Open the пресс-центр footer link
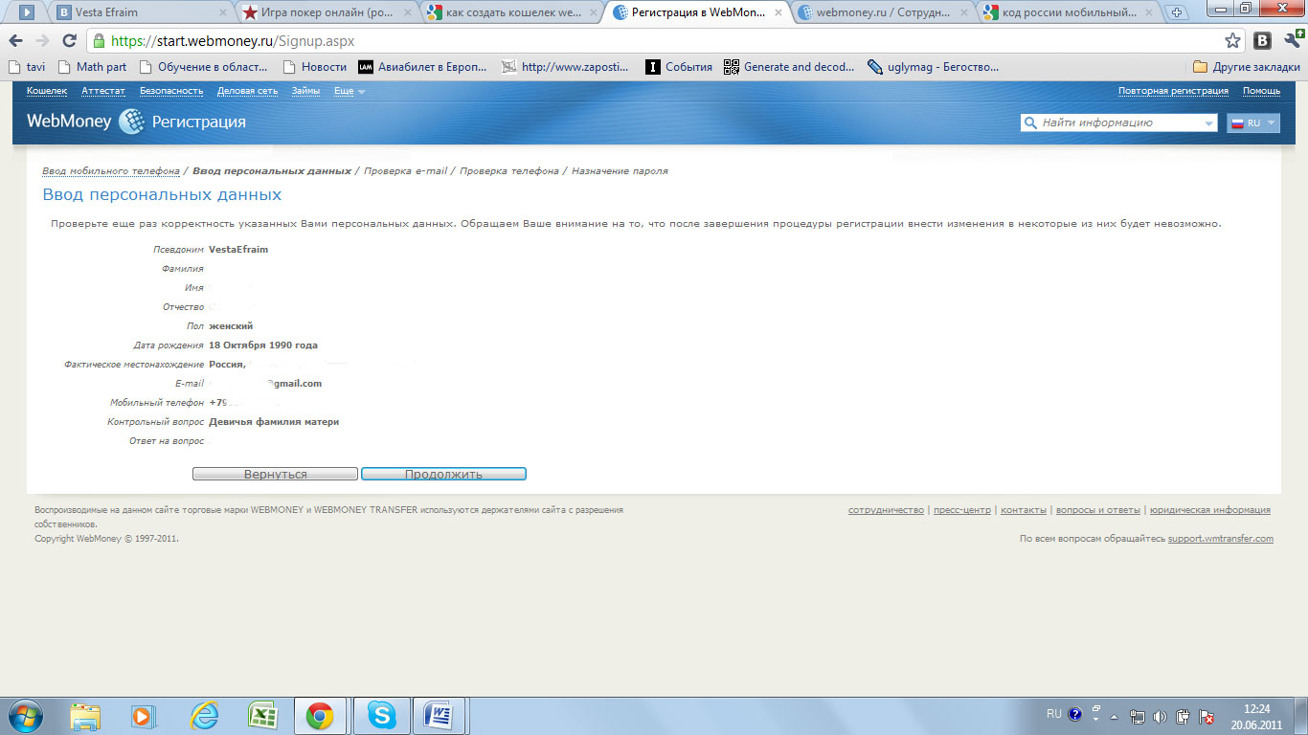 coord(962,510)
